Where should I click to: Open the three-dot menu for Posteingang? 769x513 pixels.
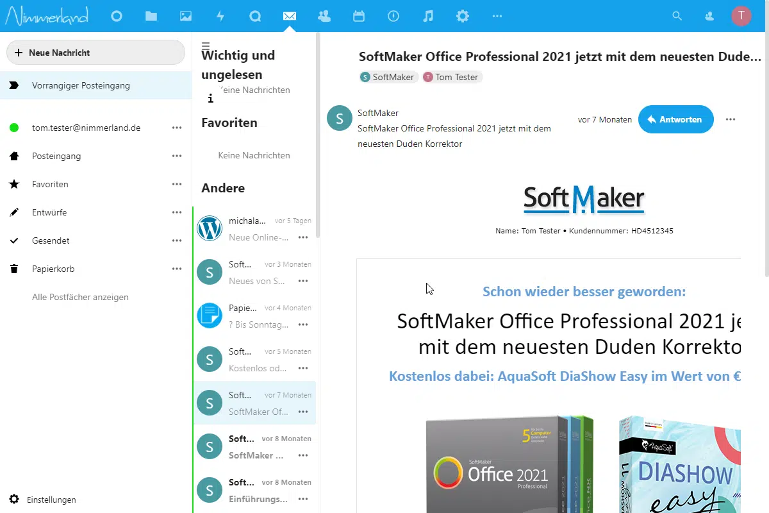[177, 156]
